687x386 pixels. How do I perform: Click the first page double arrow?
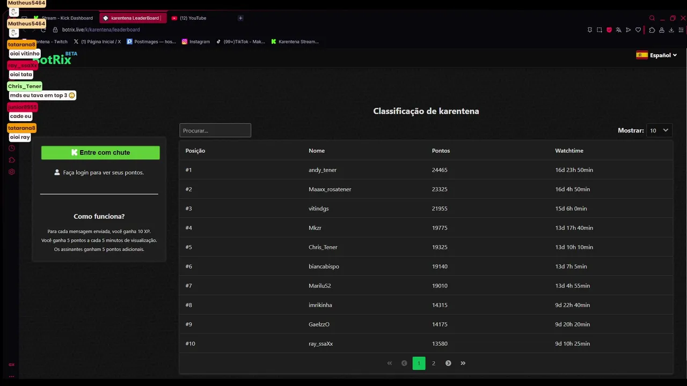coord(390,363)
